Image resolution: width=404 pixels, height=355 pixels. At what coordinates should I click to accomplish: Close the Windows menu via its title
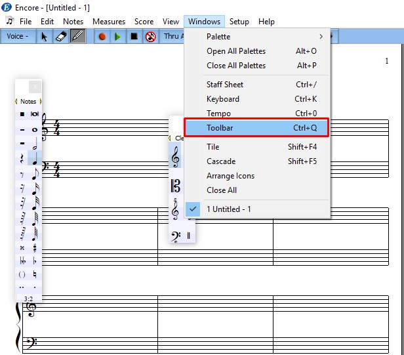pos(204,22)
